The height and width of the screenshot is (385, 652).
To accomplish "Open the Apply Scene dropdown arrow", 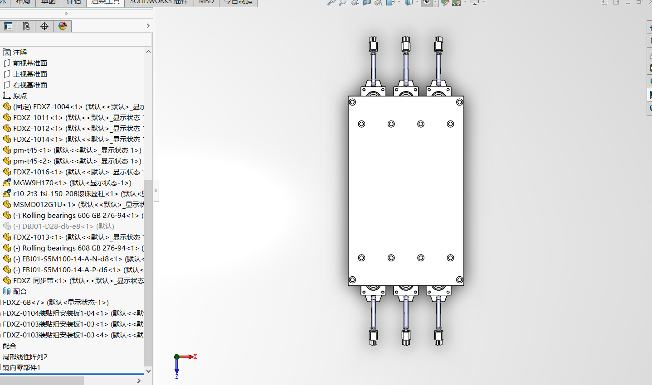I will click(465, 2).
